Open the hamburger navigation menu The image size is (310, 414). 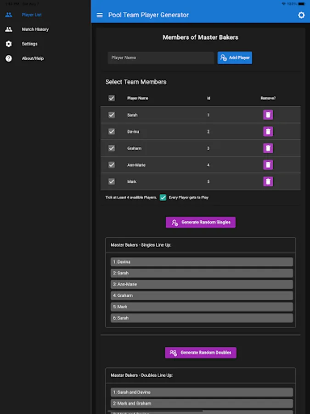coord(100,15)
